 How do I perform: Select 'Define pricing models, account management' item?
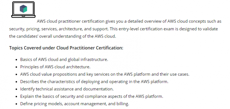[x=75, y=104]
